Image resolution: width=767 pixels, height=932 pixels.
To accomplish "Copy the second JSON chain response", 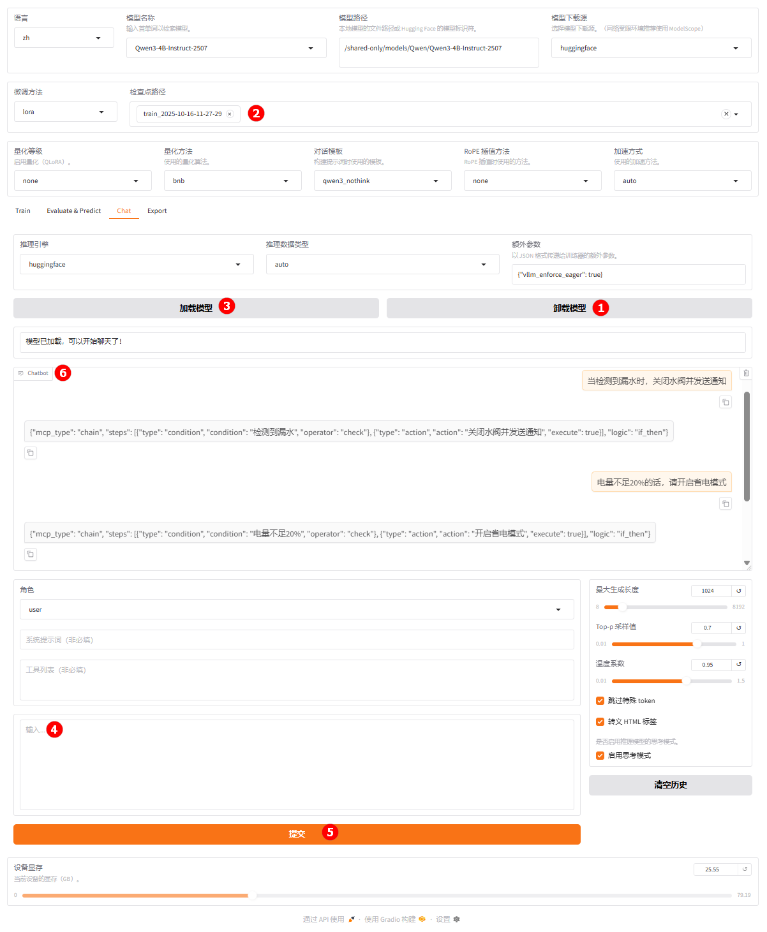I will [x=31, y=554].
